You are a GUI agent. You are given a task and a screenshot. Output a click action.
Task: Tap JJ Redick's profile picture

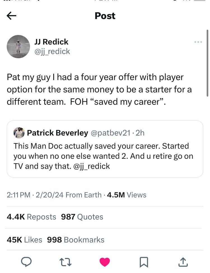[x=18, y=46]
